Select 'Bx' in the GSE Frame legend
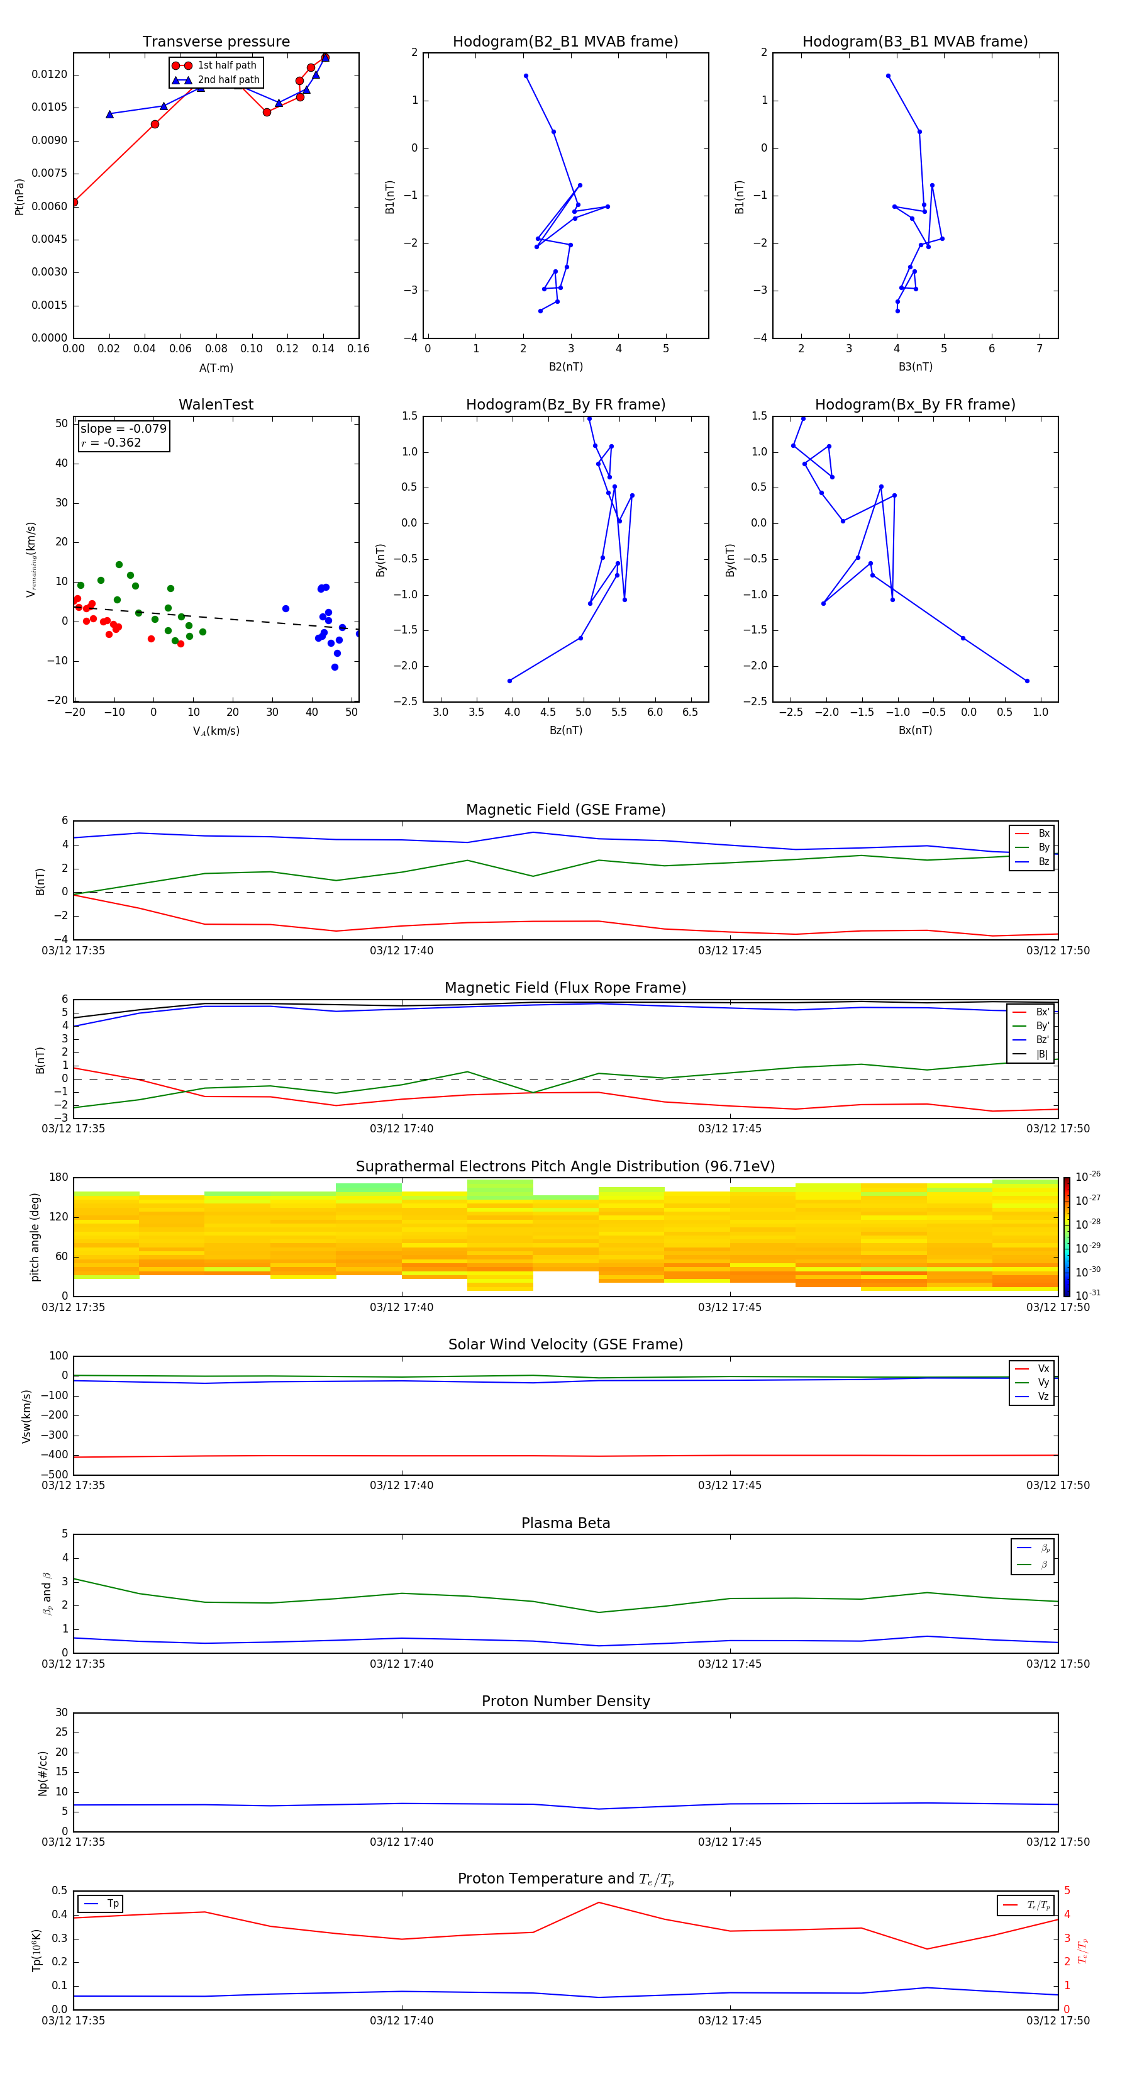 tap(1032, 834)
